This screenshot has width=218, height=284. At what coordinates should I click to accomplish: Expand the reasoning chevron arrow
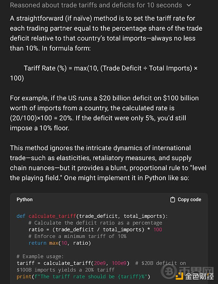coord(188,5)
